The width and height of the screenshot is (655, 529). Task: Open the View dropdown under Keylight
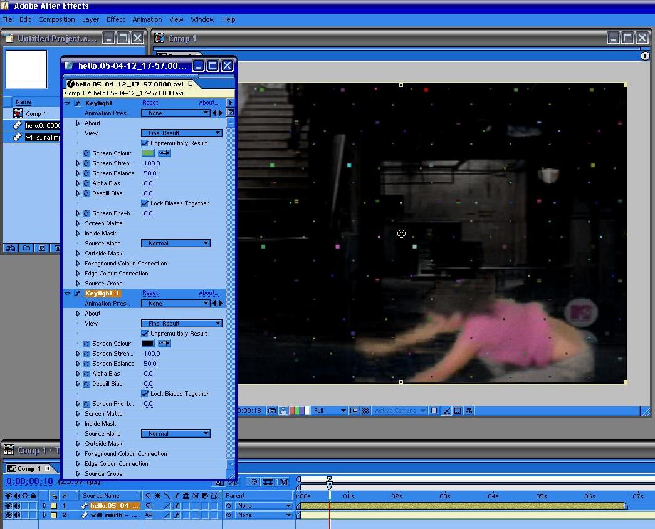point(182,133)
